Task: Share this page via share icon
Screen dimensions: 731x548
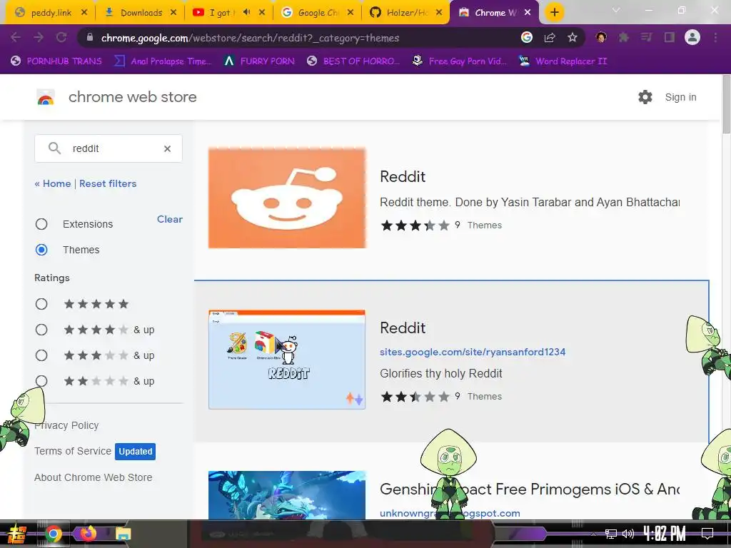Action: tap(550, 37)
